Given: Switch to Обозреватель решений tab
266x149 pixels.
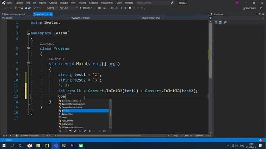Looking at the screenshot, I should (14, 14).
